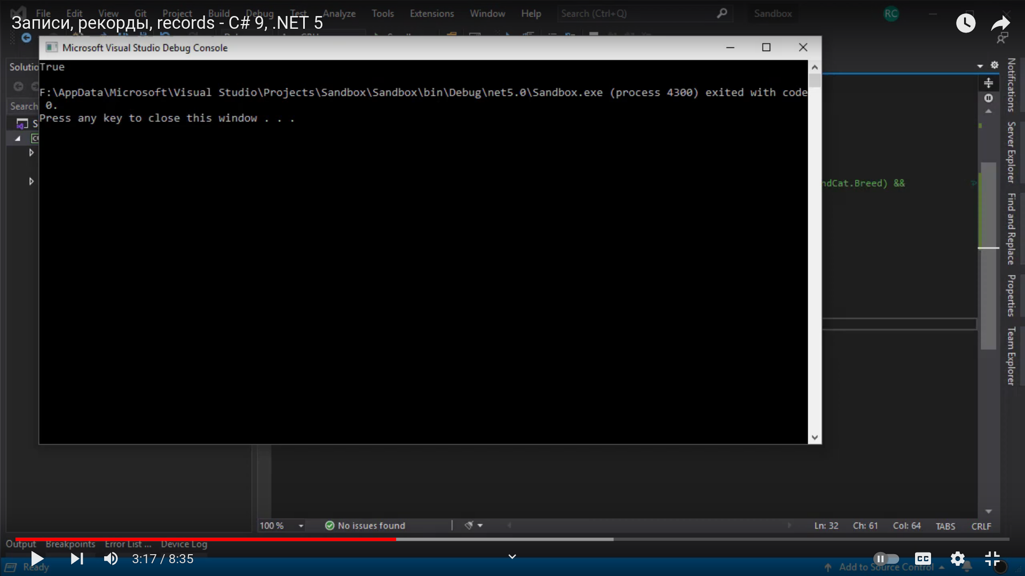1025x576 pixels.
Task: Open the Extensions menu
Action: pos(431,13)
